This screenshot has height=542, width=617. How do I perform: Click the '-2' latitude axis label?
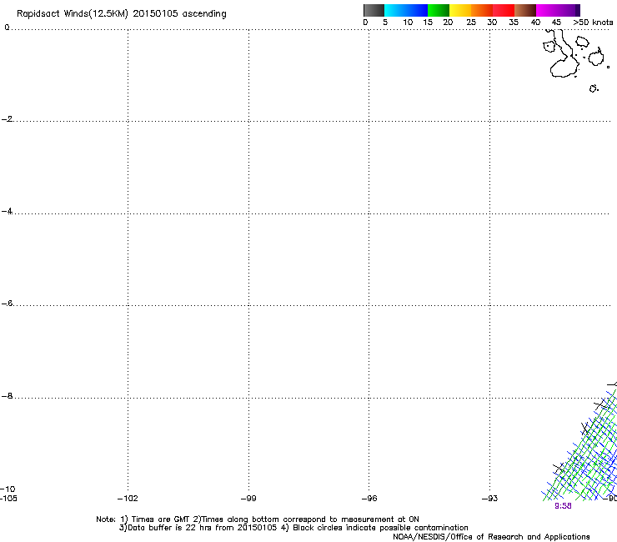[x=7, y=119]
